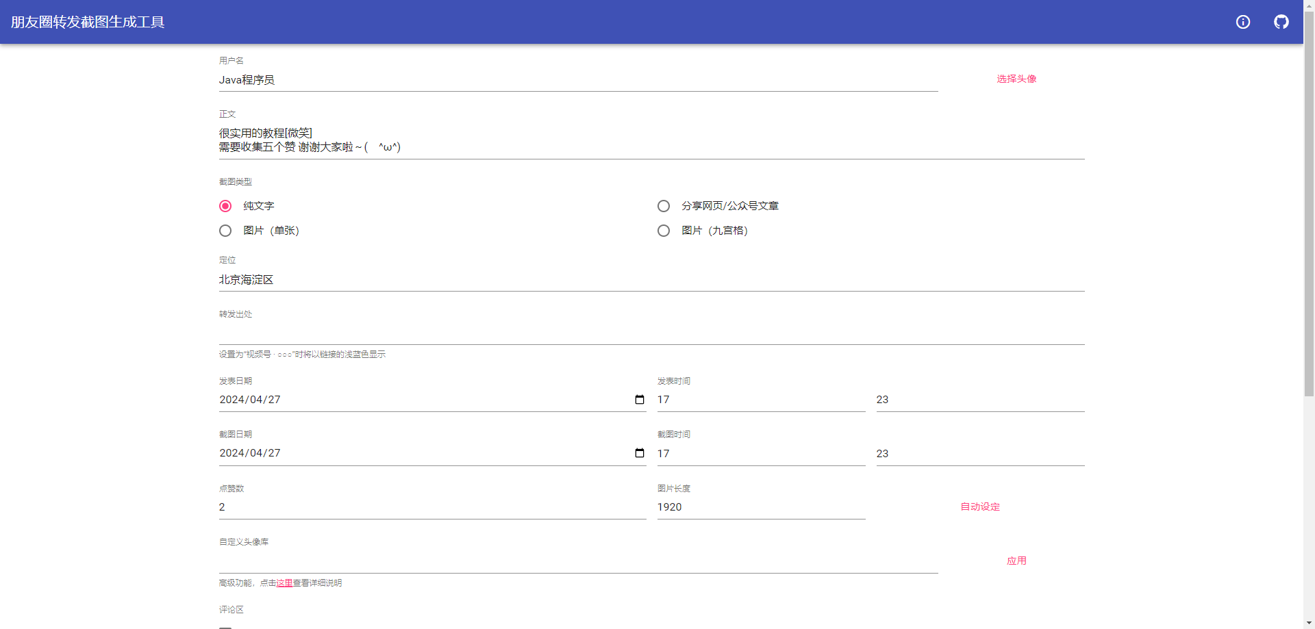Click the 截图时间 hour field

pyautogui.click(x=761, y=454)
